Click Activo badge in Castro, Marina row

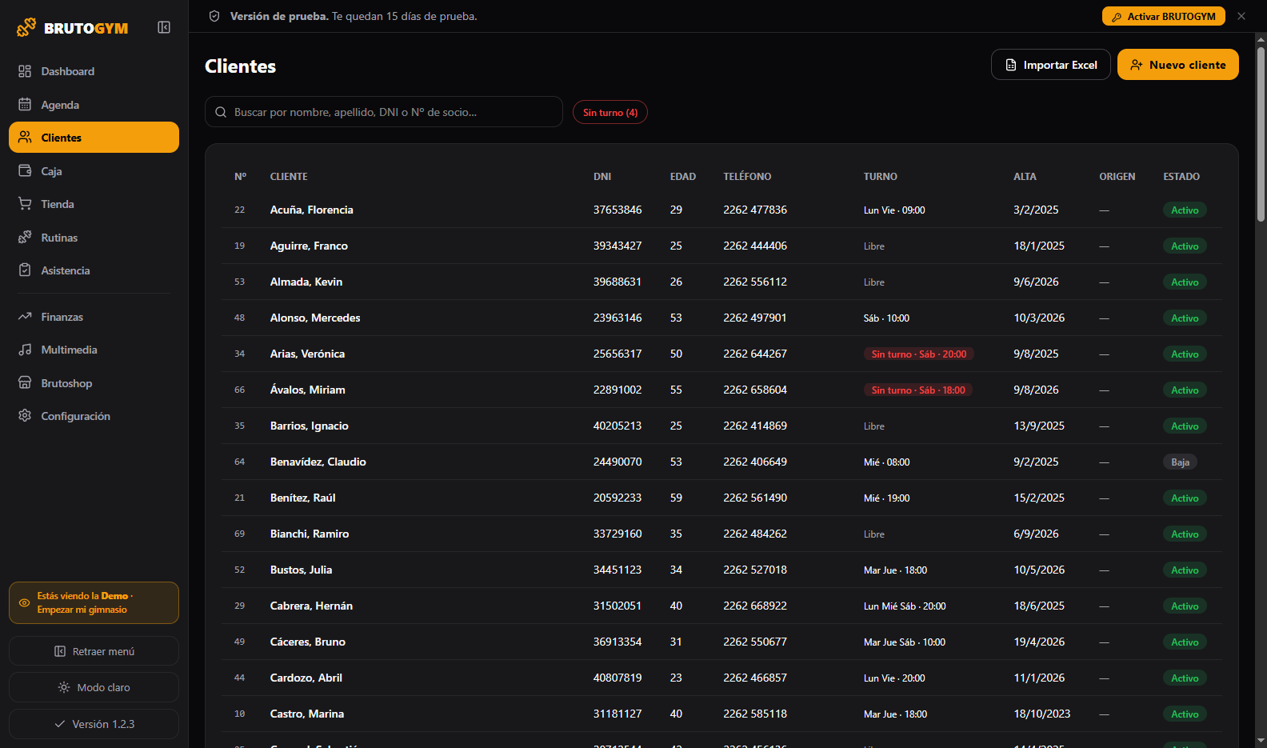(1185, 714)
